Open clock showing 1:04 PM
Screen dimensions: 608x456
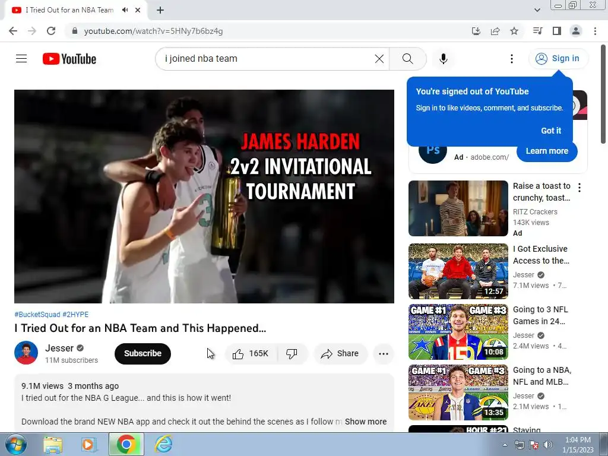(578, 445)
